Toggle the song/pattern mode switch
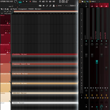110x110 pixels. (x=20, y=2)
